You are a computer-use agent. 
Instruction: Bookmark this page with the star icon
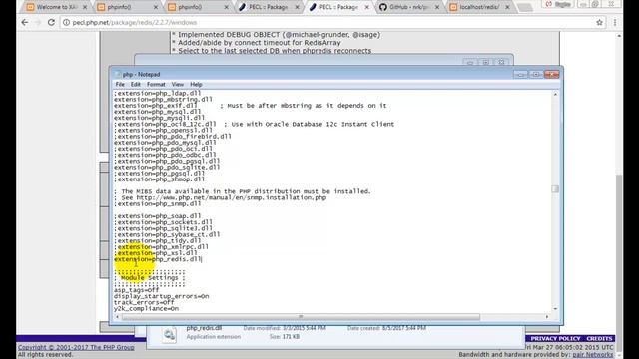coord(599,22)
